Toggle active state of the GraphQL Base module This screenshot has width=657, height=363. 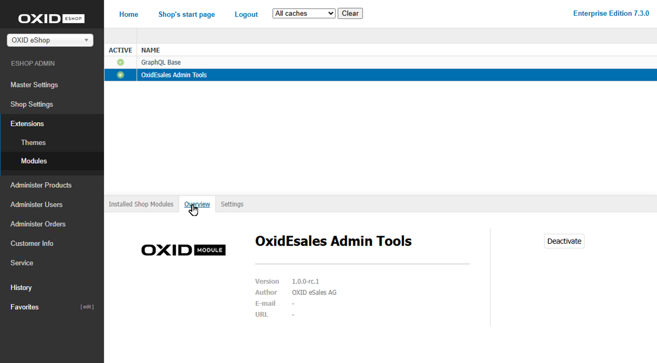tap(121, 62)
